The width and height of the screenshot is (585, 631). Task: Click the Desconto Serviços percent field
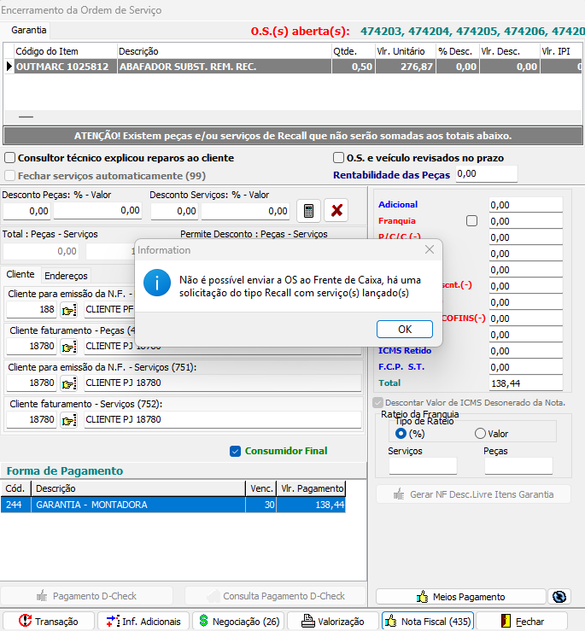tap(174, 211)
